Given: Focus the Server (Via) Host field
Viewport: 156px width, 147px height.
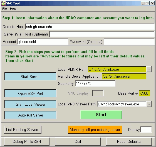Looking at the screenshot, I should [102, 34].
